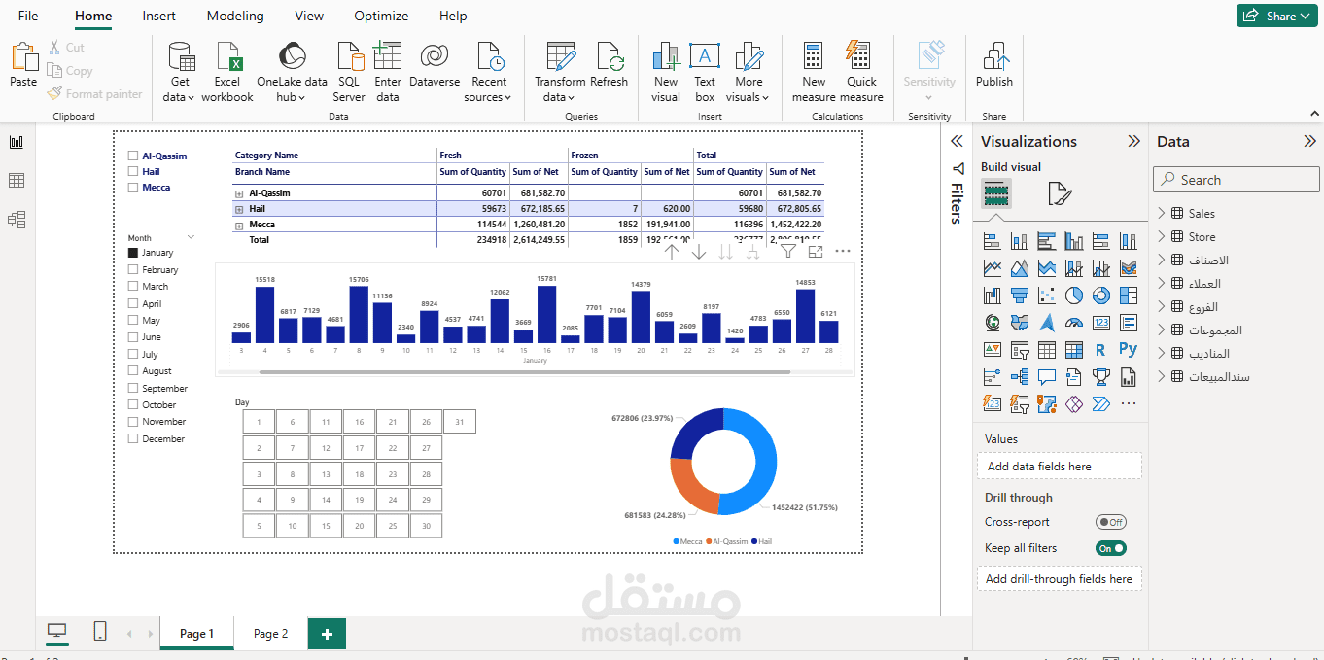This screenshot has height=660, width=1324.
Task: Select the Gauge visual icon
Action: [x=1074, y=323]
